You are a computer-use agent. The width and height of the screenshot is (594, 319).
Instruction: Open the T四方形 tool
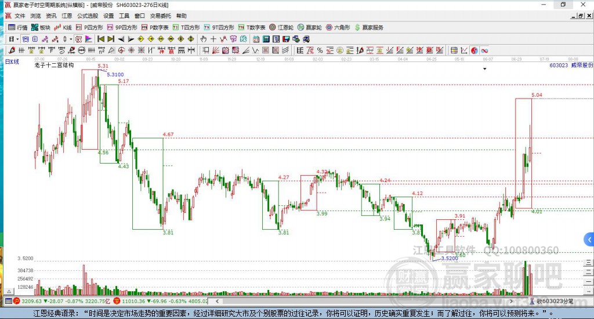(x=186, y=27)
